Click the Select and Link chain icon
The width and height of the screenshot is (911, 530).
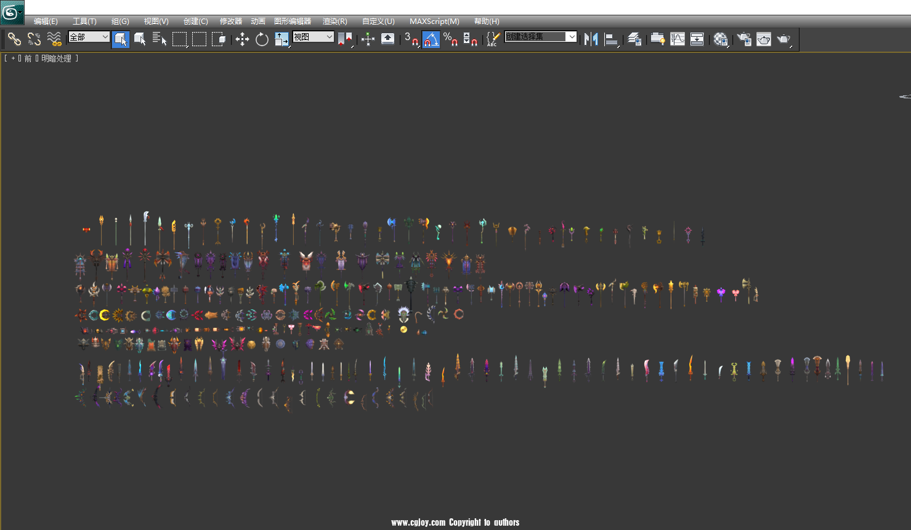(x=14, y=39)
